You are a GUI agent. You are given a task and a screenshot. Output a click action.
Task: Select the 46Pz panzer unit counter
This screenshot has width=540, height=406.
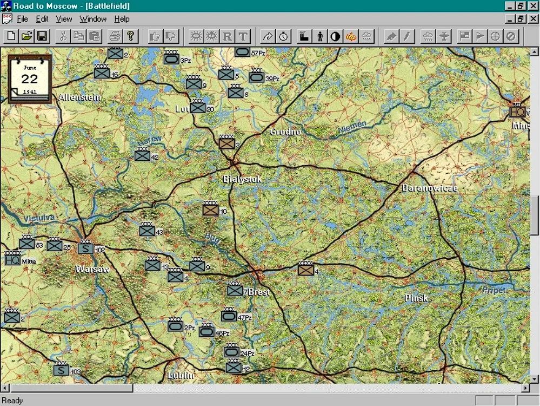(206, 330)
